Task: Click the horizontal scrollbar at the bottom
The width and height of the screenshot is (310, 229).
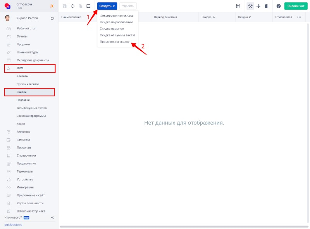Action: tap(184, 227)
